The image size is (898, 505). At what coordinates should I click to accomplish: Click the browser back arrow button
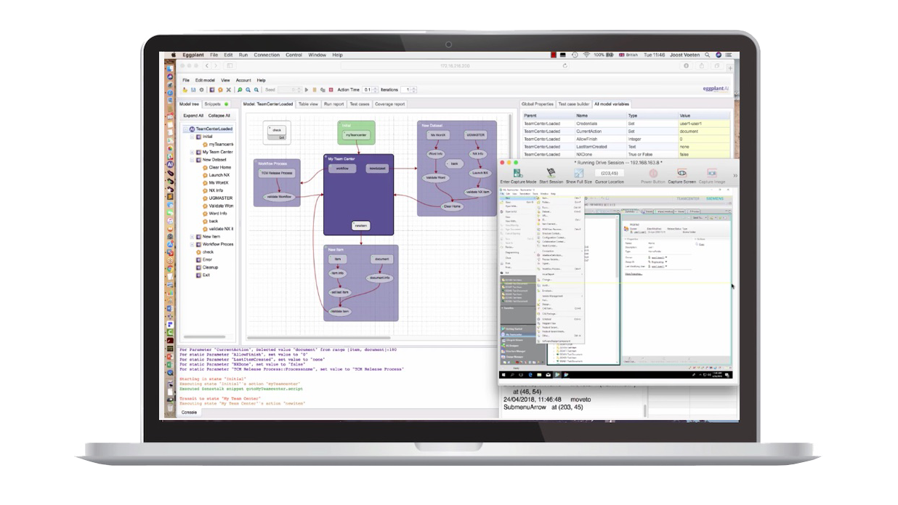(206, 65)
